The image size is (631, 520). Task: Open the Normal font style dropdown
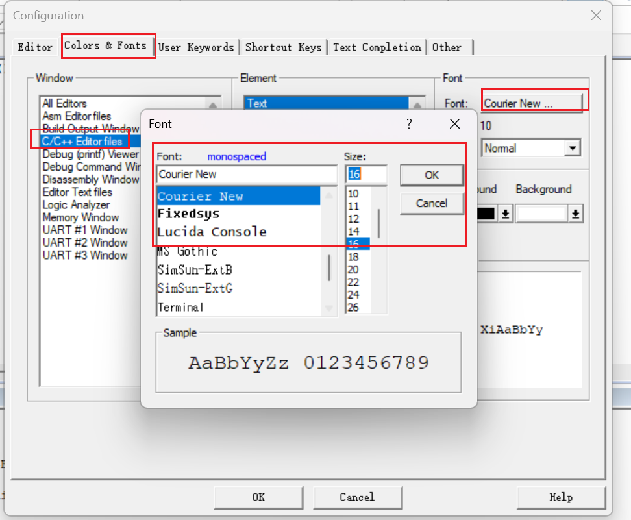point(571,148)
